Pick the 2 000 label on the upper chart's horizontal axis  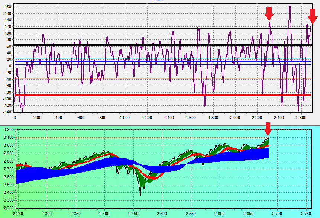pyautogui.click(x=235, y=118)
